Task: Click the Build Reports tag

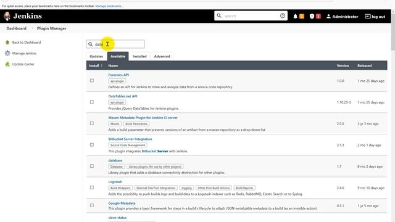Action: click(244, 188)
